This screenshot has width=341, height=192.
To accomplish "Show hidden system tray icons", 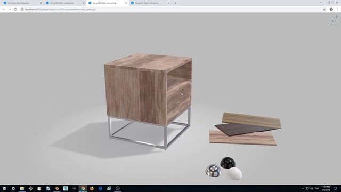I will point(303,188).
